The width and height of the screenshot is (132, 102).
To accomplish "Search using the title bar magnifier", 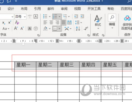I will (x=129, y=1).
